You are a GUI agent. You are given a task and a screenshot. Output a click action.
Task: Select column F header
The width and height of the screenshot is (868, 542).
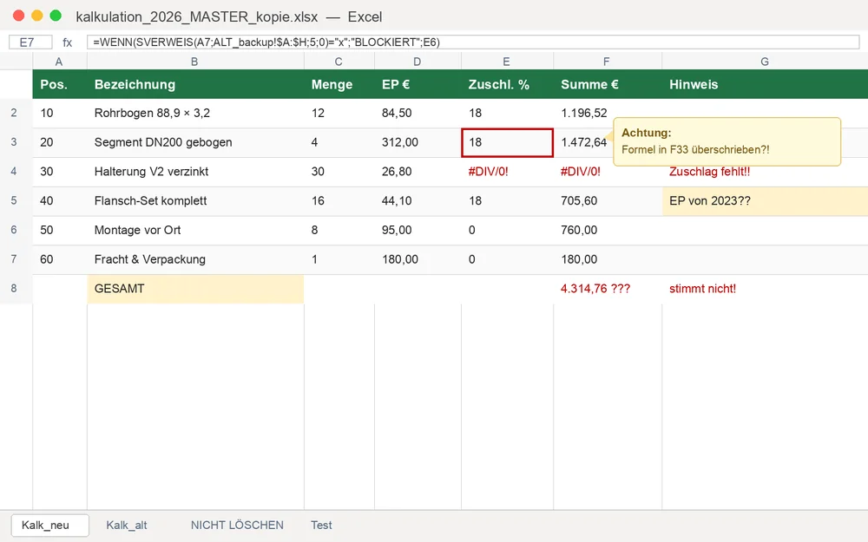pos(607,62)
